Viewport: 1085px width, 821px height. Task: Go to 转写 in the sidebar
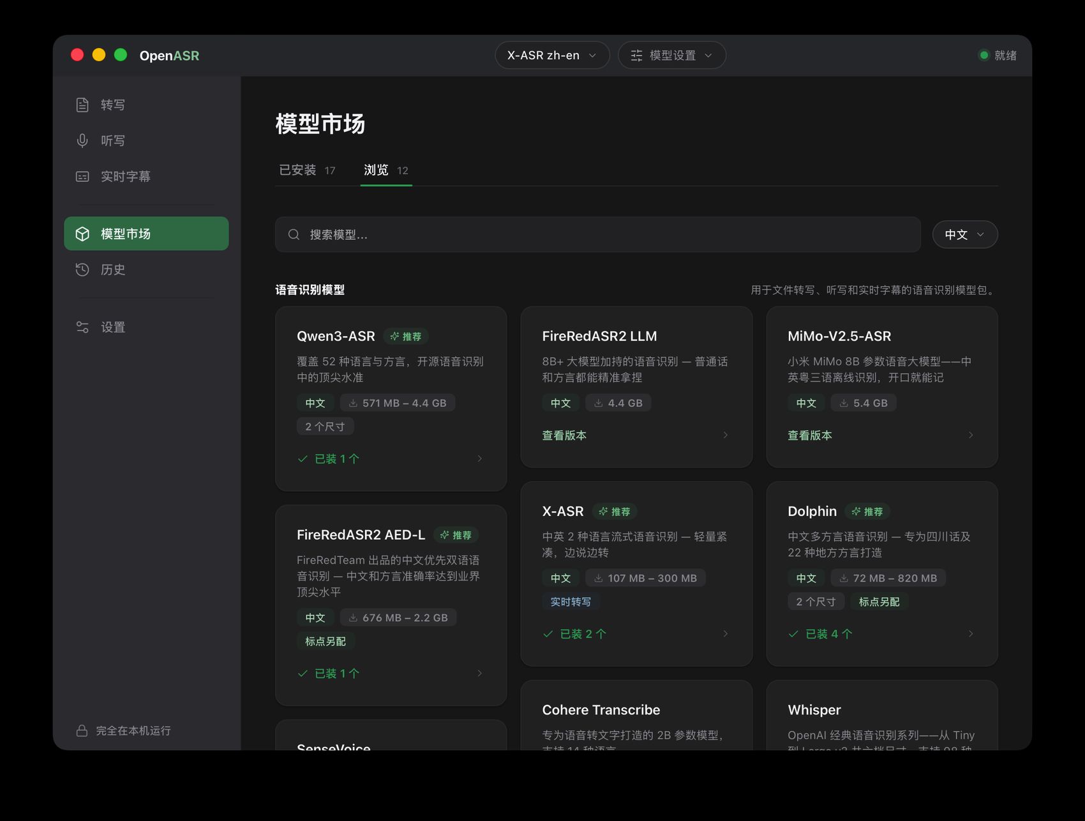point(146,105)
